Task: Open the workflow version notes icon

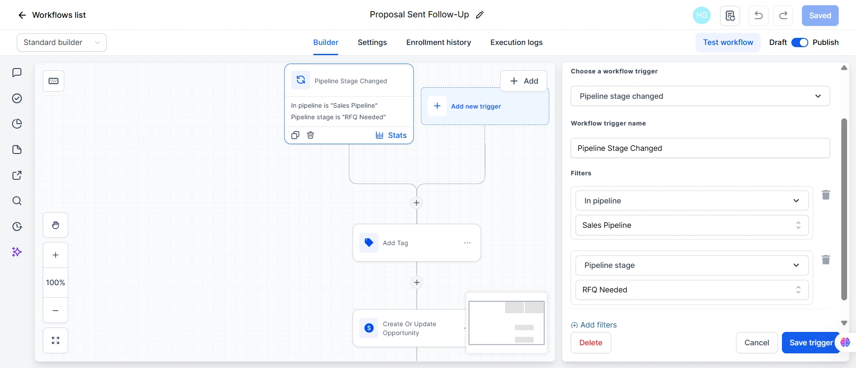Action: 730,16
